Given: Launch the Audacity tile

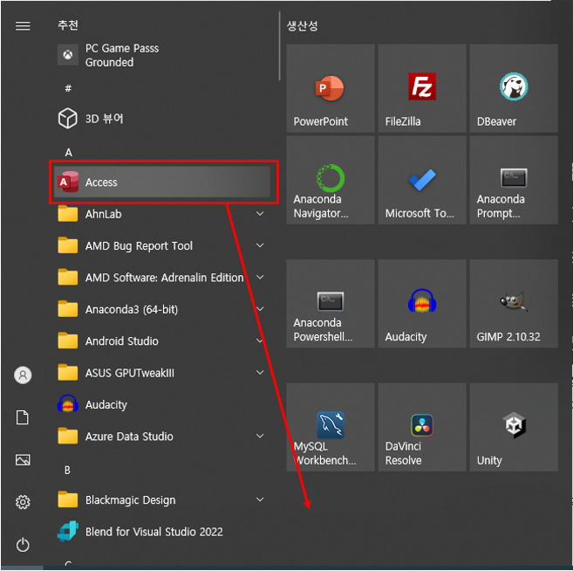Looking at the screenshot, I should [x=422, y=303].
